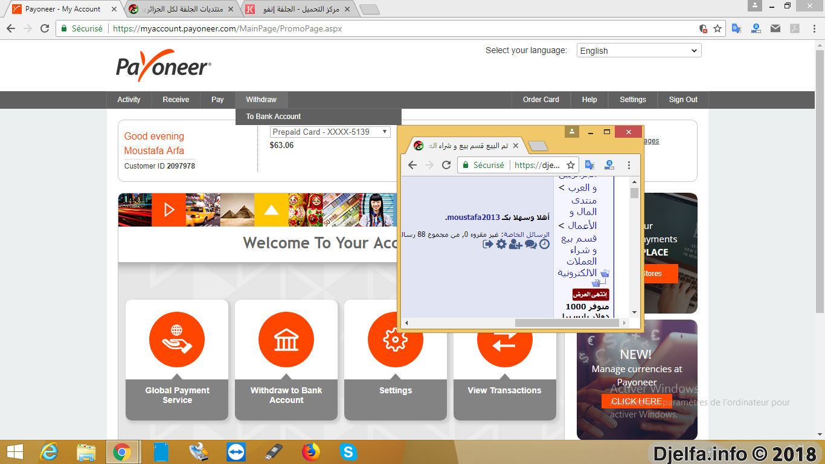The width and height of the screenshot is (825, 464).
Task: Open new tab in popup window
Action: 538,146
